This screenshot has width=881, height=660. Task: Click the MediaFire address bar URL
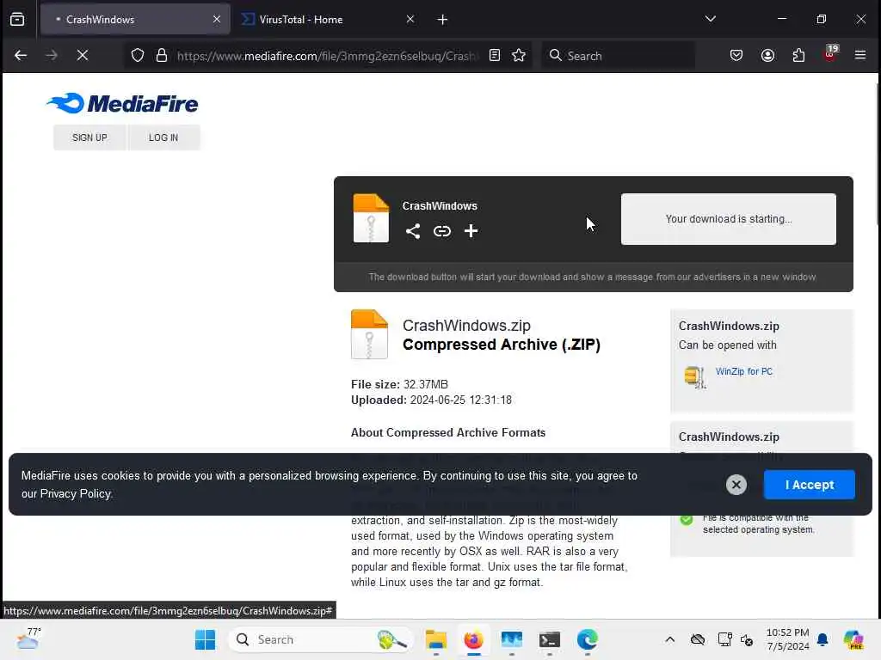pyautogui.click(x=326, y=56)
